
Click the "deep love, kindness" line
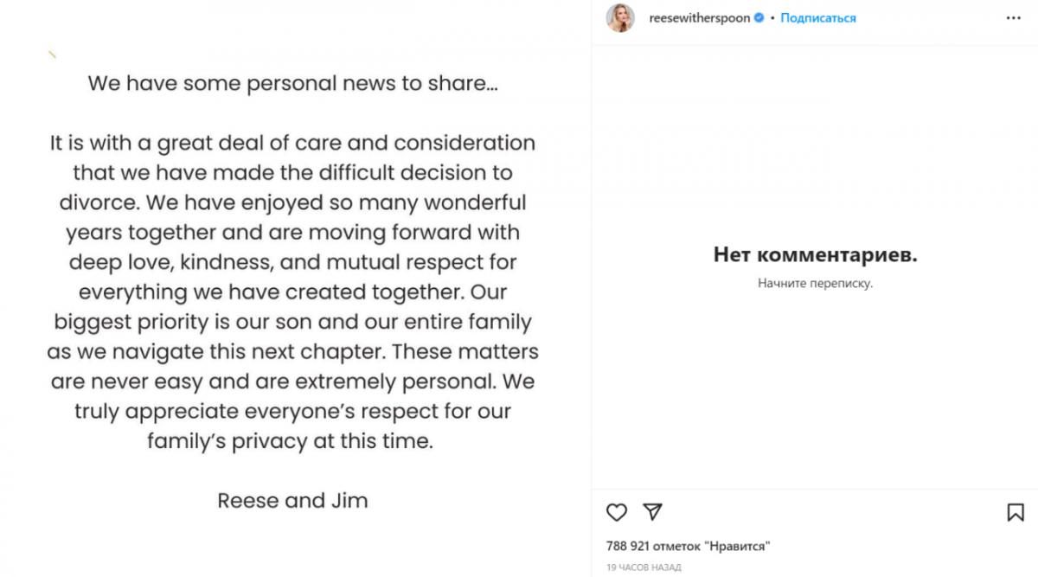(292, 262)
